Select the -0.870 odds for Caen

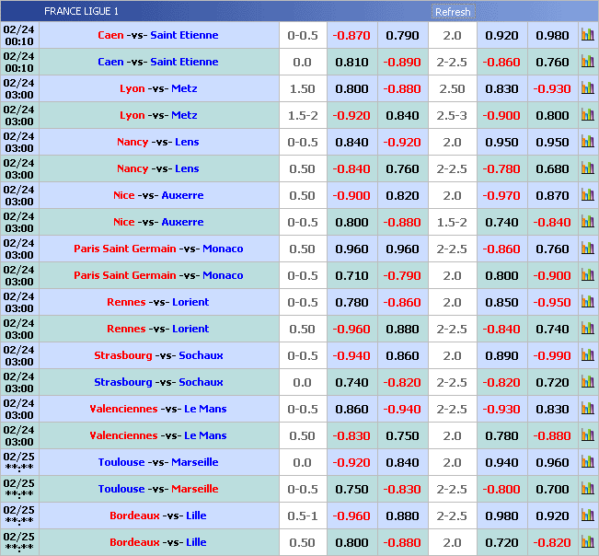pyautogui.click(x=351, y=35)
